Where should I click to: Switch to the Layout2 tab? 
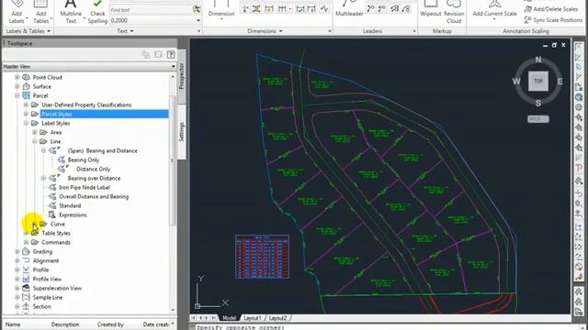(x=277, y=318)
